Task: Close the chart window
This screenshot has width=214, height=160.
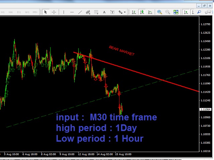Action: [x=210, y=6]
